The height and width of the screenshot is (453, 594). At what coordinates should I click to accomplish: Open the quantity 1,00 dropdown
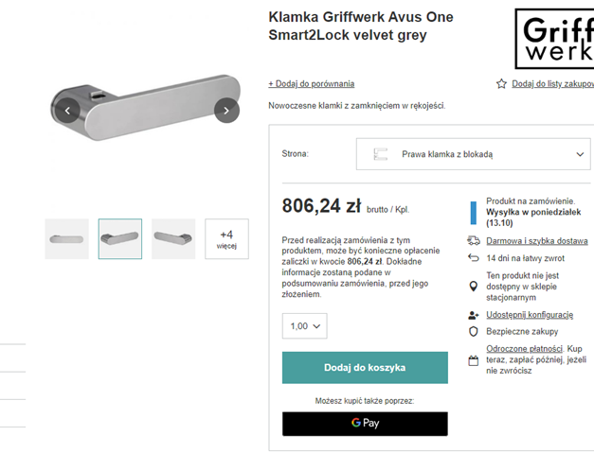point(304,326)
